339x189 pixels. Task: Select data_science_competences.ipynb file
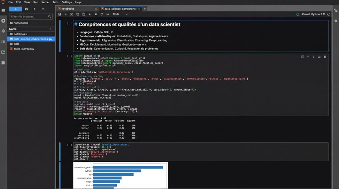(31, 39)
